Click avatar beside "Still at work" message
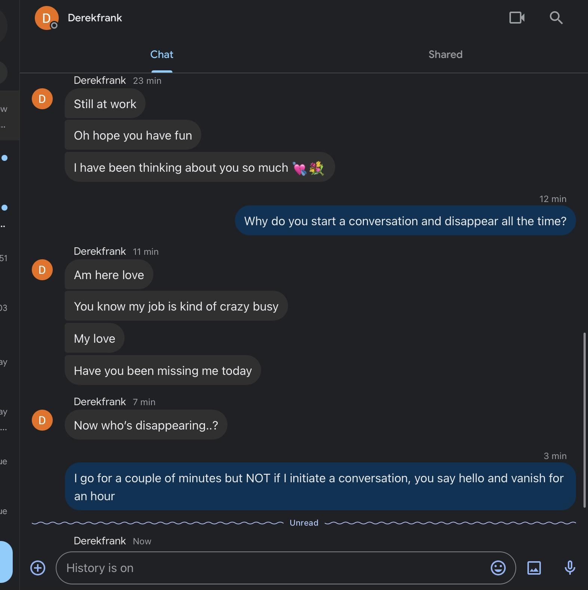This screenshot has height=590, width=588. click(x=42, y=99)
